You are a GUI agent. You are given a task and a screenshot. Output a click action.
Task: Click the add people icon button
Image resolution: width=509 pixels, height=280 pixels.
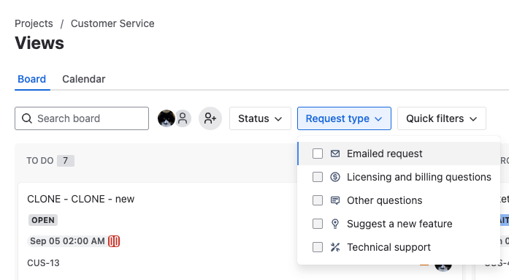pos(210,118)
